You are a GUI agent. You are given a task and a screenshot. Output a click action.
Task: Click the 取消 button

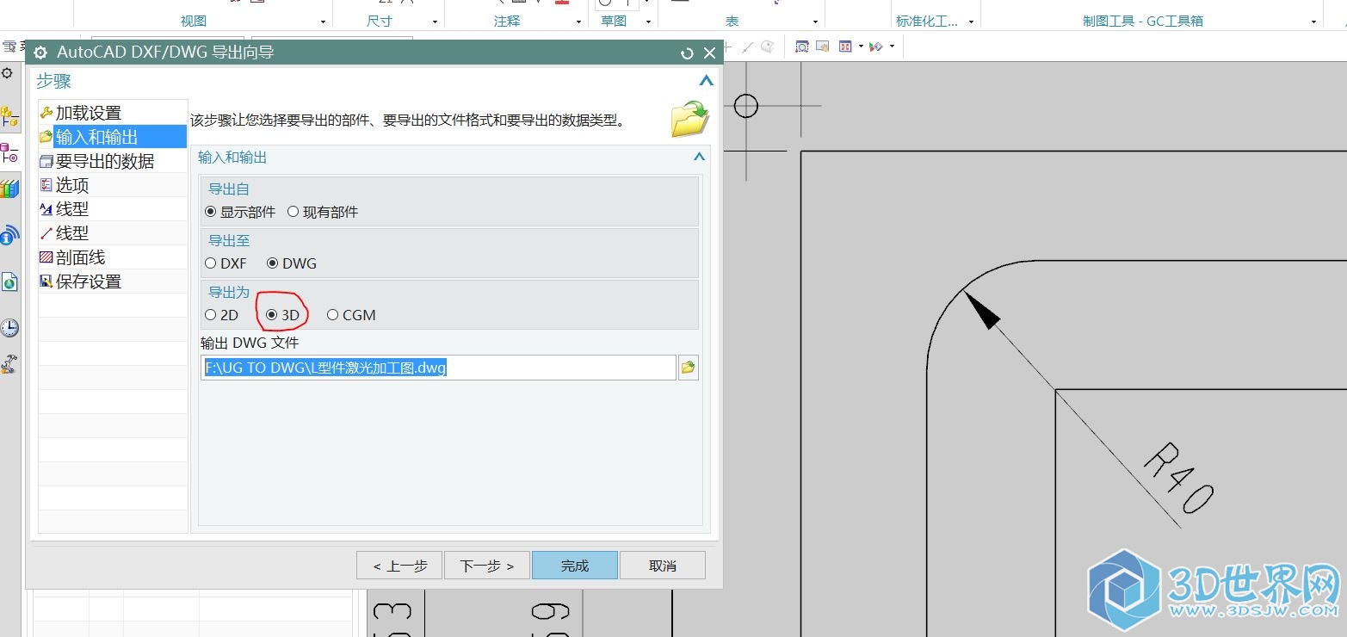point(663,566)
